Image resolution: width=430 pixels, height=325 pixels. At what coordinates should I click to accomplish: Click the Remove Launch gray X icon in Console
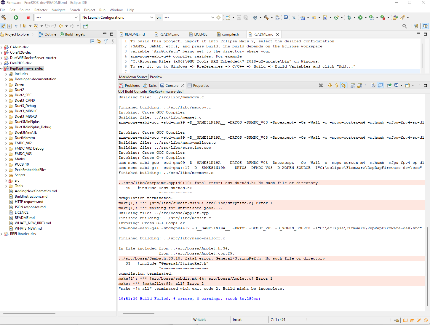[x=321, y=85]
